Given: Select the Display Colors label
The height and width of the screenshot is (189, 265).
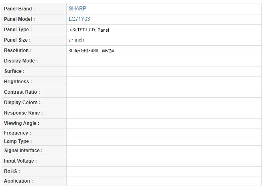Looking at the screenshot, I should [x=22, y=103].
